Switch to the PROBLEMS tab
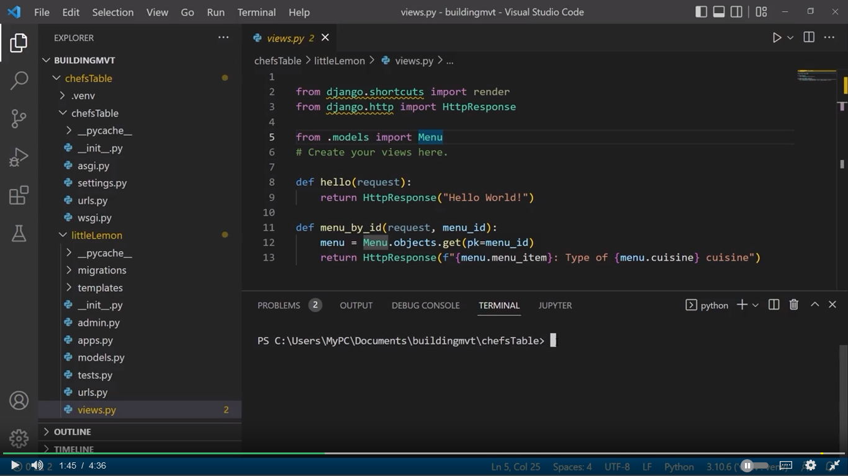Screen dimensions: 848x476 279,306
